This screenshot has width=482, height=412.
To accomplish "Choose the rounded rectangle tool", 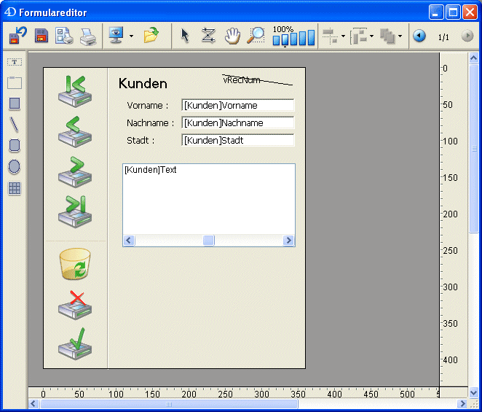I will [x=15, y=146].
